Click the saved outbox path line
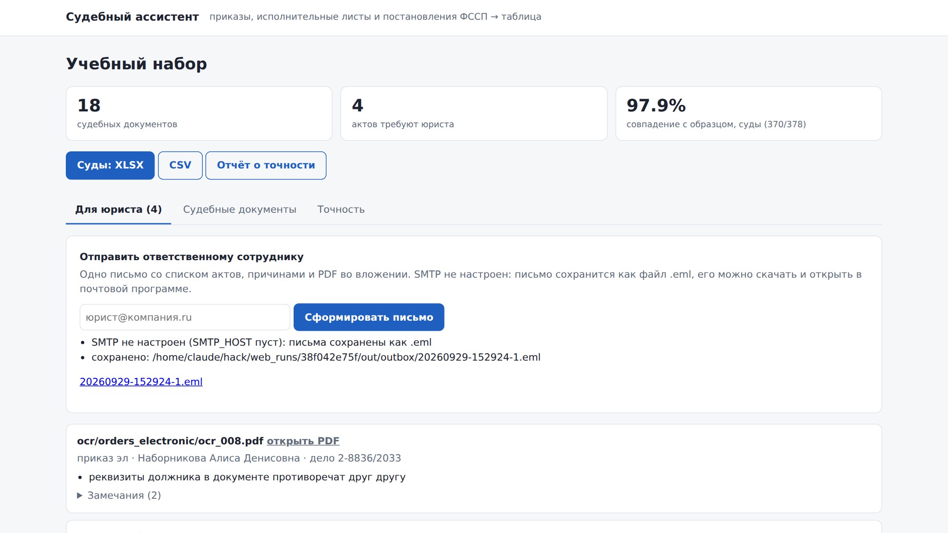Image resolution: width=948 pixels, height=533 pixels. click(316, 357)
